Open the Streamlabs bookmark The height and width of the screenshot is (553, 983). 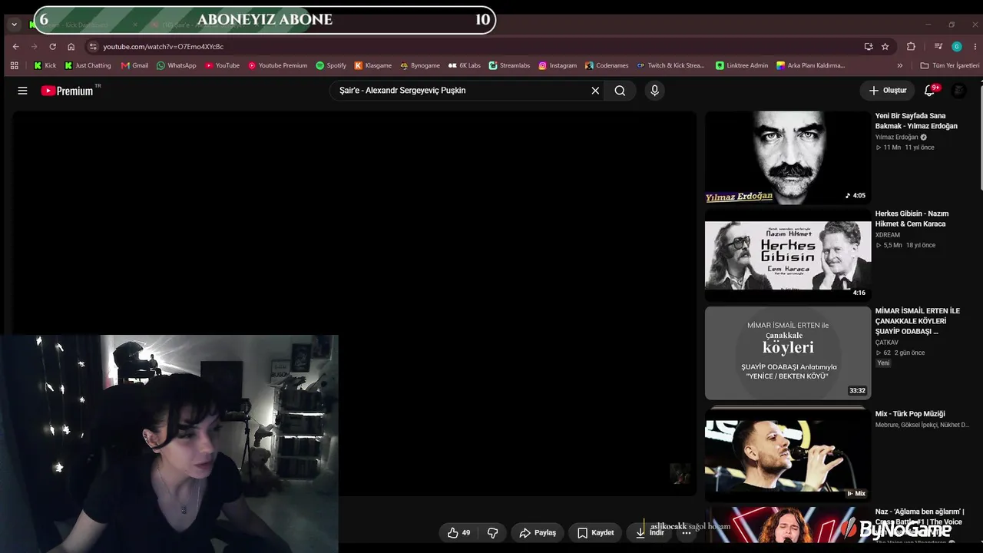[509, 65]
